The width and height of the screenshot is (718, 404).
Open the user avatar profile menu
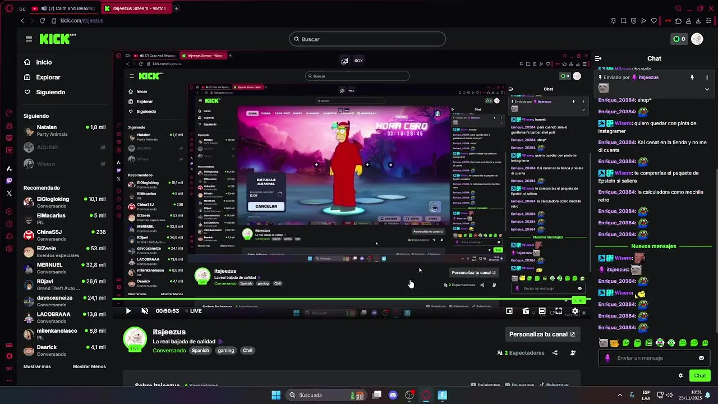(x=697, y=39)
